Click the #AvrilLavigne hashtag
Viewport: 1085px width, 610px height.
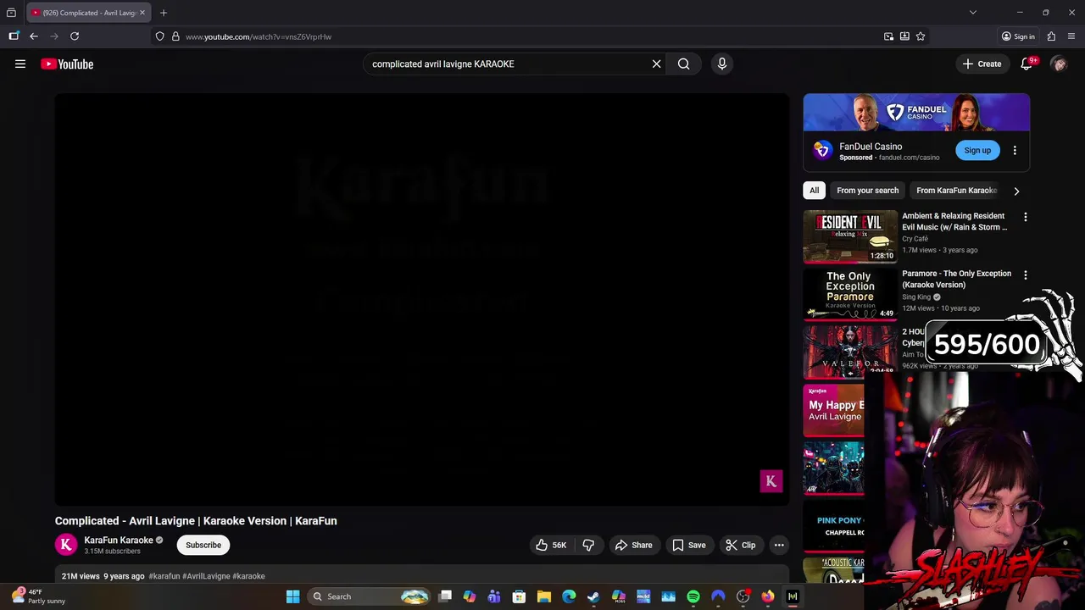pos(206,576)
